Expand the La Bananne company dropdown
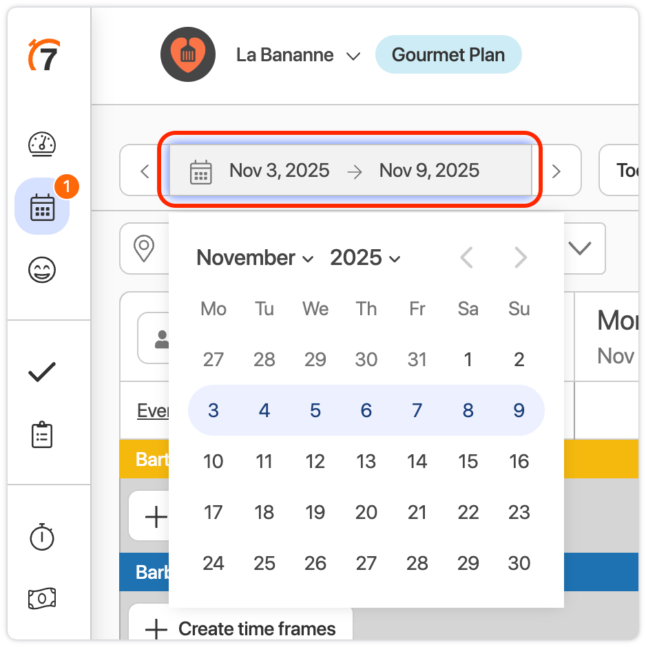The width and height of the screenshot is (646, 647). pyautogui.click(x=353, y=56)
